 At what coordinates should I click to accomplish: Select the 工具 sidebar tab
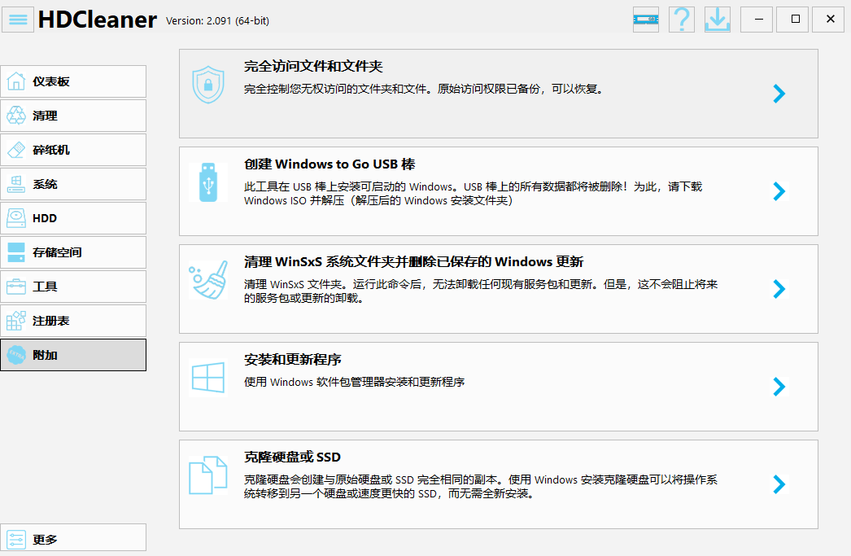click(x=73, y=287)
